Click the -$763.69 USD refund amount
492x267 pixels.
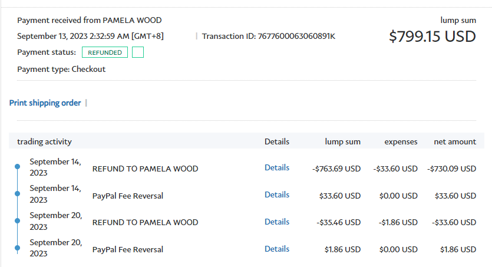click(x=336, y=169)
